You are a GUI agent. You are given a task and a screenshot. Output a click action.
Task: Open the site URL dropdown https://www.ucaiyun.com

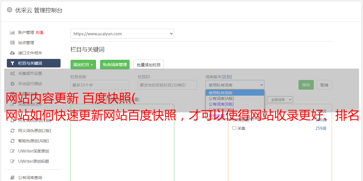click(x=122, y=34)
